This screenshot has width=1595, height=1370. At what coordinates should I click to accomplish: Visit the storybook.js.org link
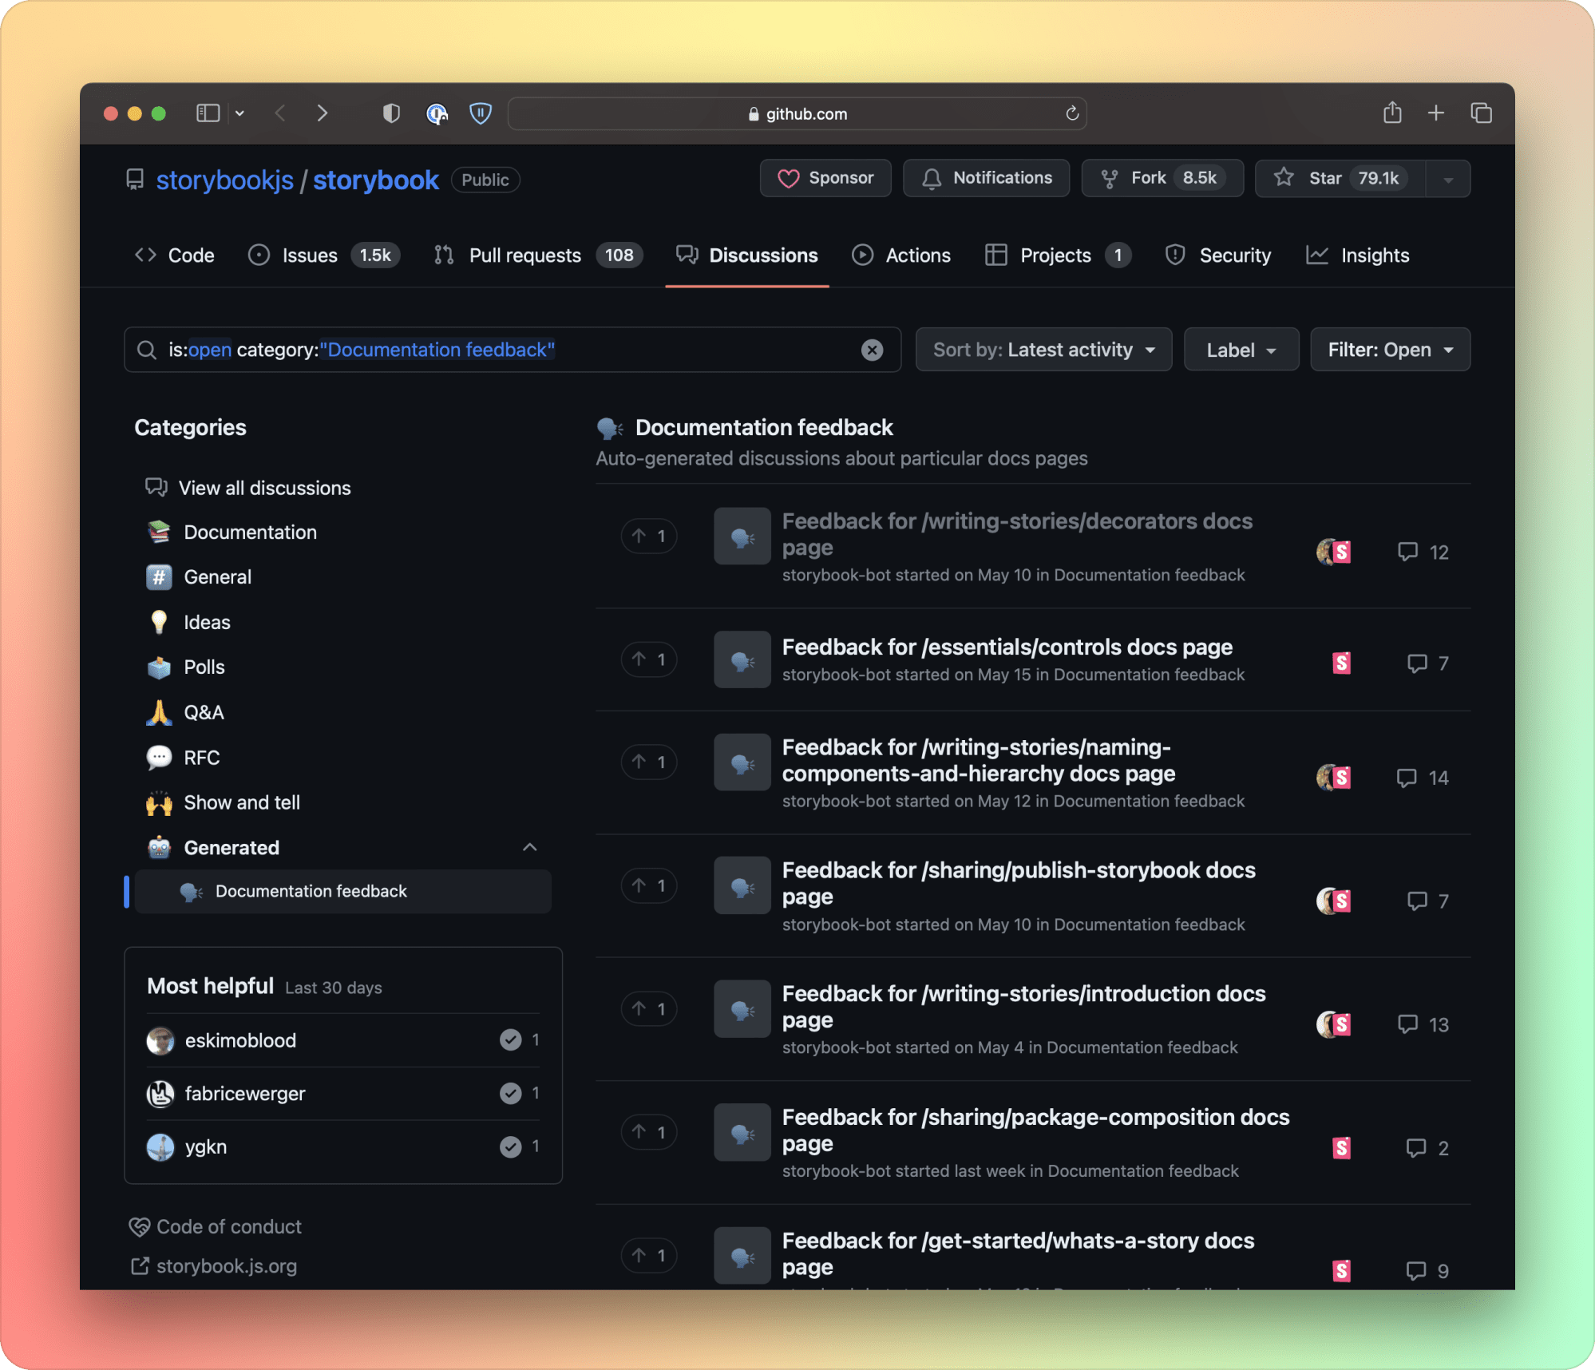[x=226, y=1266]
